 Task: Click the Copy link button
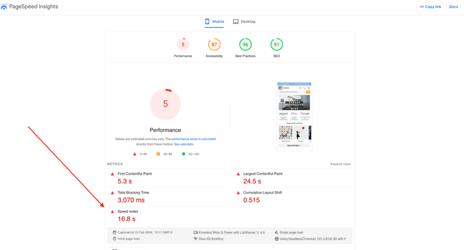point(430,6)
